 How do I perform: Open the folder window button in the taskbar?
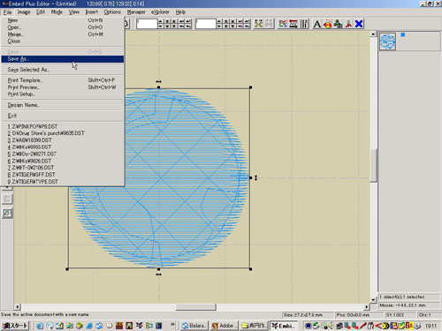255,326
